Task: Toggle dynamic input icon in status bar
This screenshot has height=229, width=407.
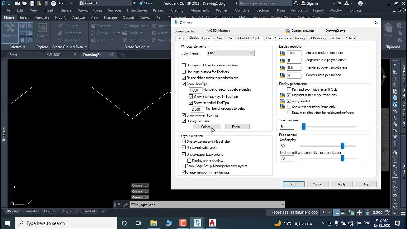Action: coord(337,213)
